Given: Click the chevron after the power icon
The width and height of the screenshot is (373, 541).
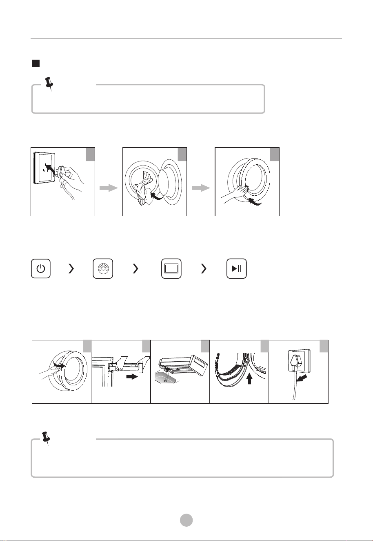Looking at the screenshot, I should [x=71, y=269].
